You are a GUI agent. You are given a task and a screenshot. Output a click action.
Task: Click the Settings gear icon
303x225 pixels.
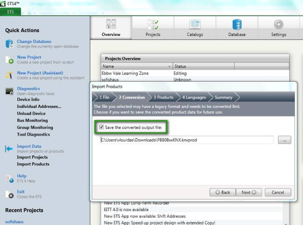(279, 24)
